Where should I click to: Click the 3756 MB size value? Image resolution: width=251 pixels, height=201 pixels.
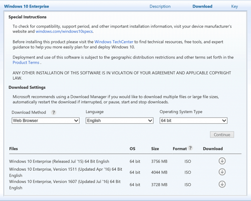pyautogui.click(x=159, y=161)
